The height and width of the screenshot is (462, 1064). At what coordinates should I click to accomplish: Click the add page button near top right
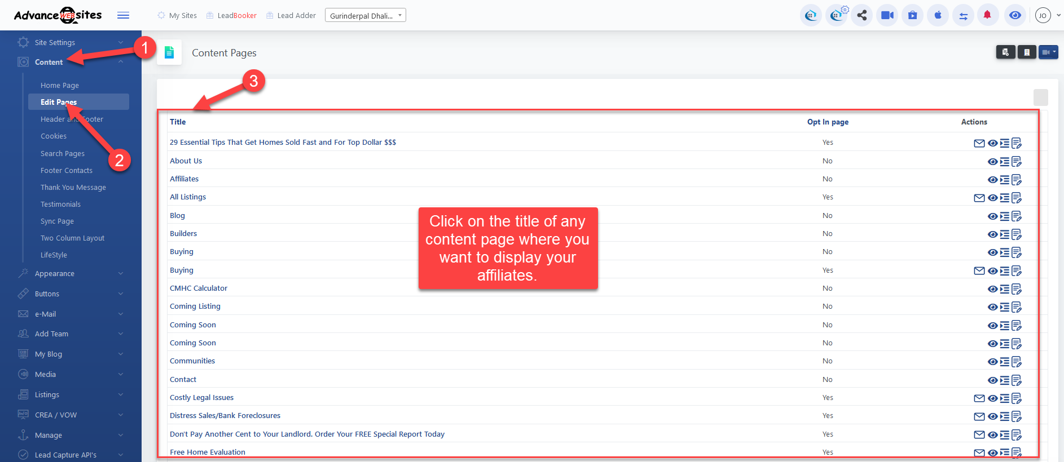click(x=1005, y=52)
